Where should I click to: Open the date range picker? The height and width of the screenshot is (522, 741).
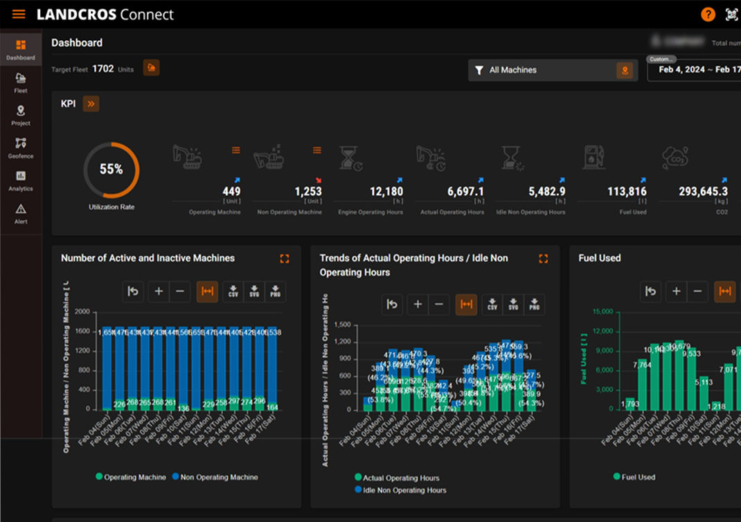694,70
